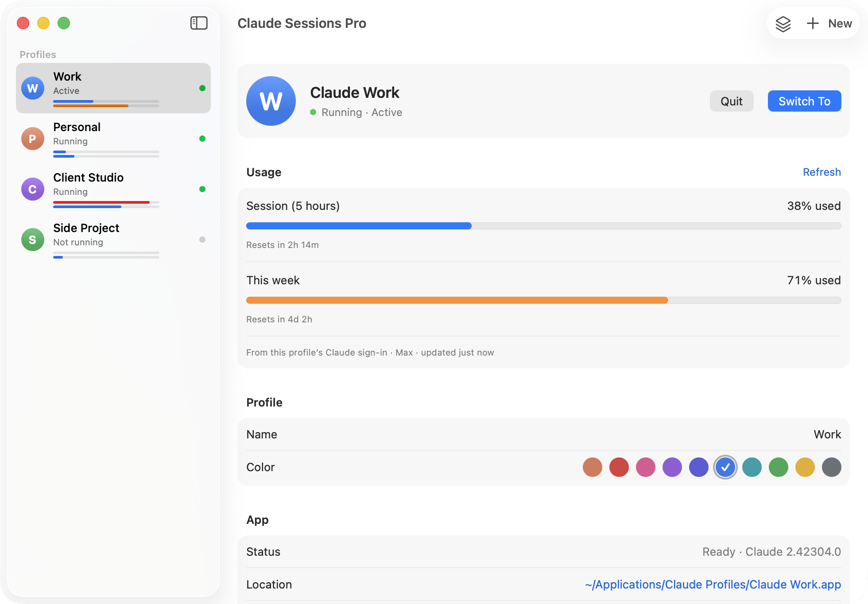This screenshot has height=604, width=868.
Task: Click the selected blue color swatch
Action: point(725,467)
